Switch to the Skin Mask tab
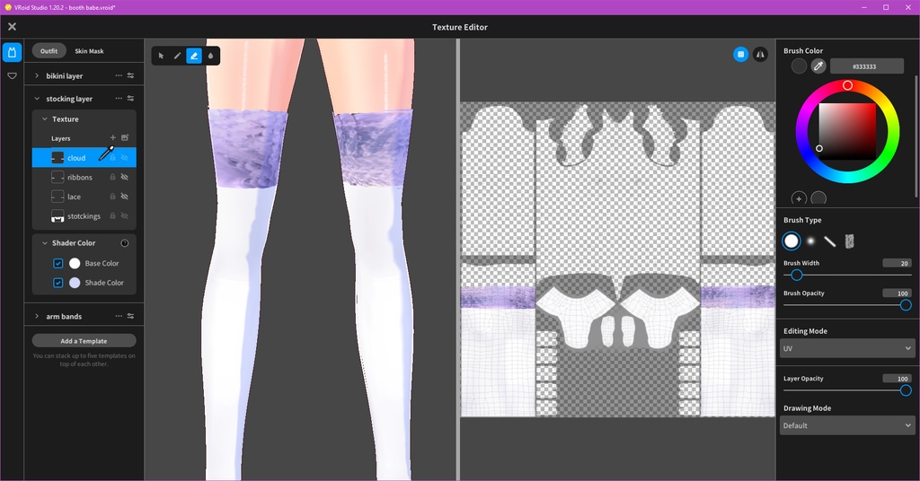The height and width of the screenshot is (481, 920). [x=89, y=51]
